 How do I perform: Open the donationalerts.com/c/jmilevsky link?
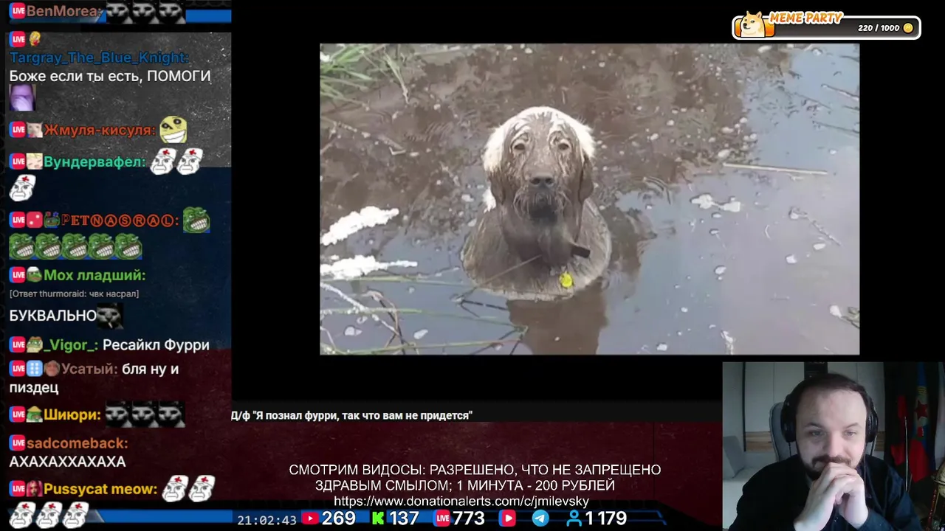point(461,502)
